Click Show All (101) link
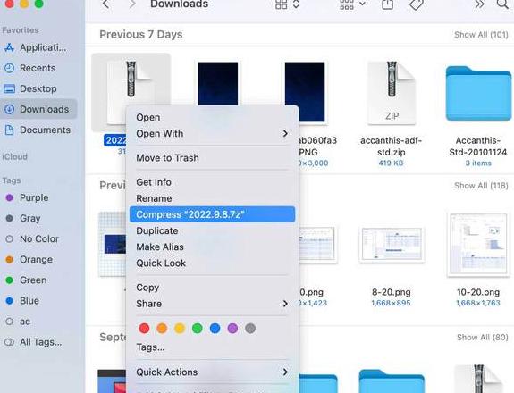 (x=481, y=35)
